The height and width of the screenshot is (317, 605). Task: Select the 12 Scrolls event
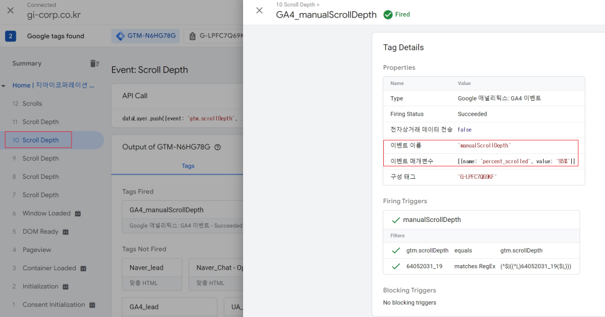tap(32, 104)
